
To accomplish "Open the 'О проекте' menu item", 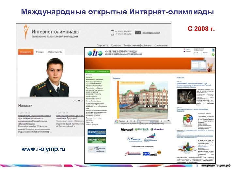I will (x=102, y=45).
